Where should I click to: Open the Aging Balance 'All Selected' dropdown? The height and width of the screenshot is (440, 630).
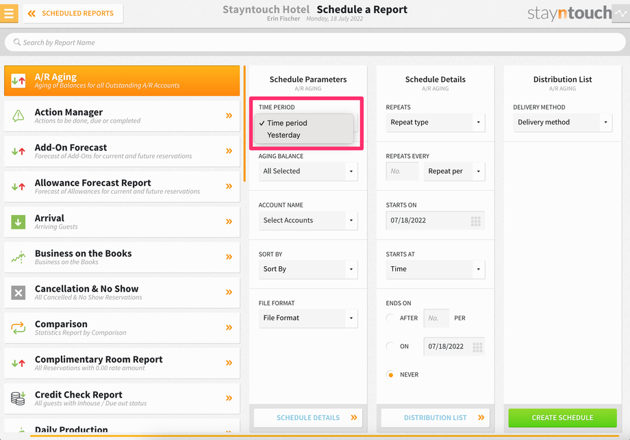pos(308,172)
